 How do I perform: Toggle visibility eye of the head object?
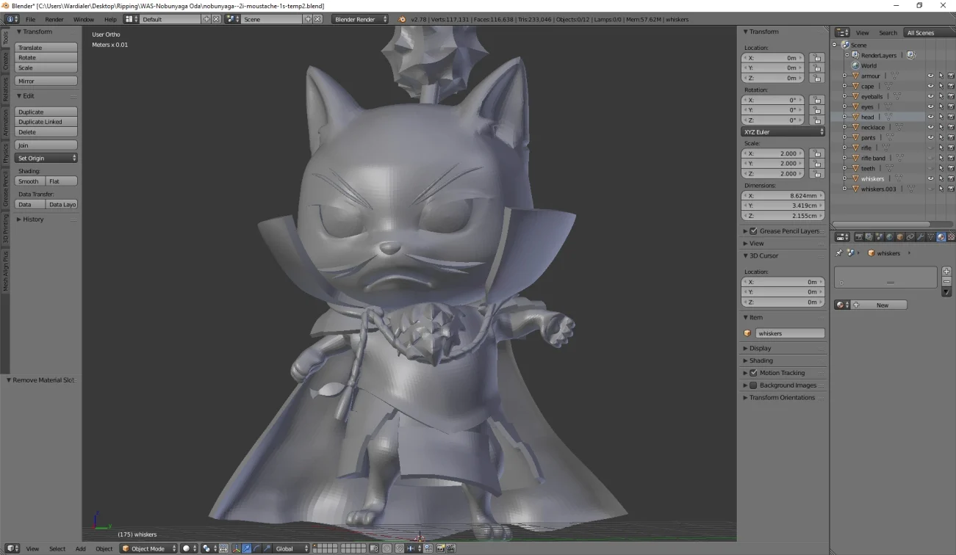pos(930,117)
